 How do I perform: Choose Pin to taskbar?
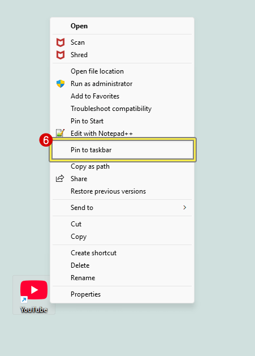(123, 150)
